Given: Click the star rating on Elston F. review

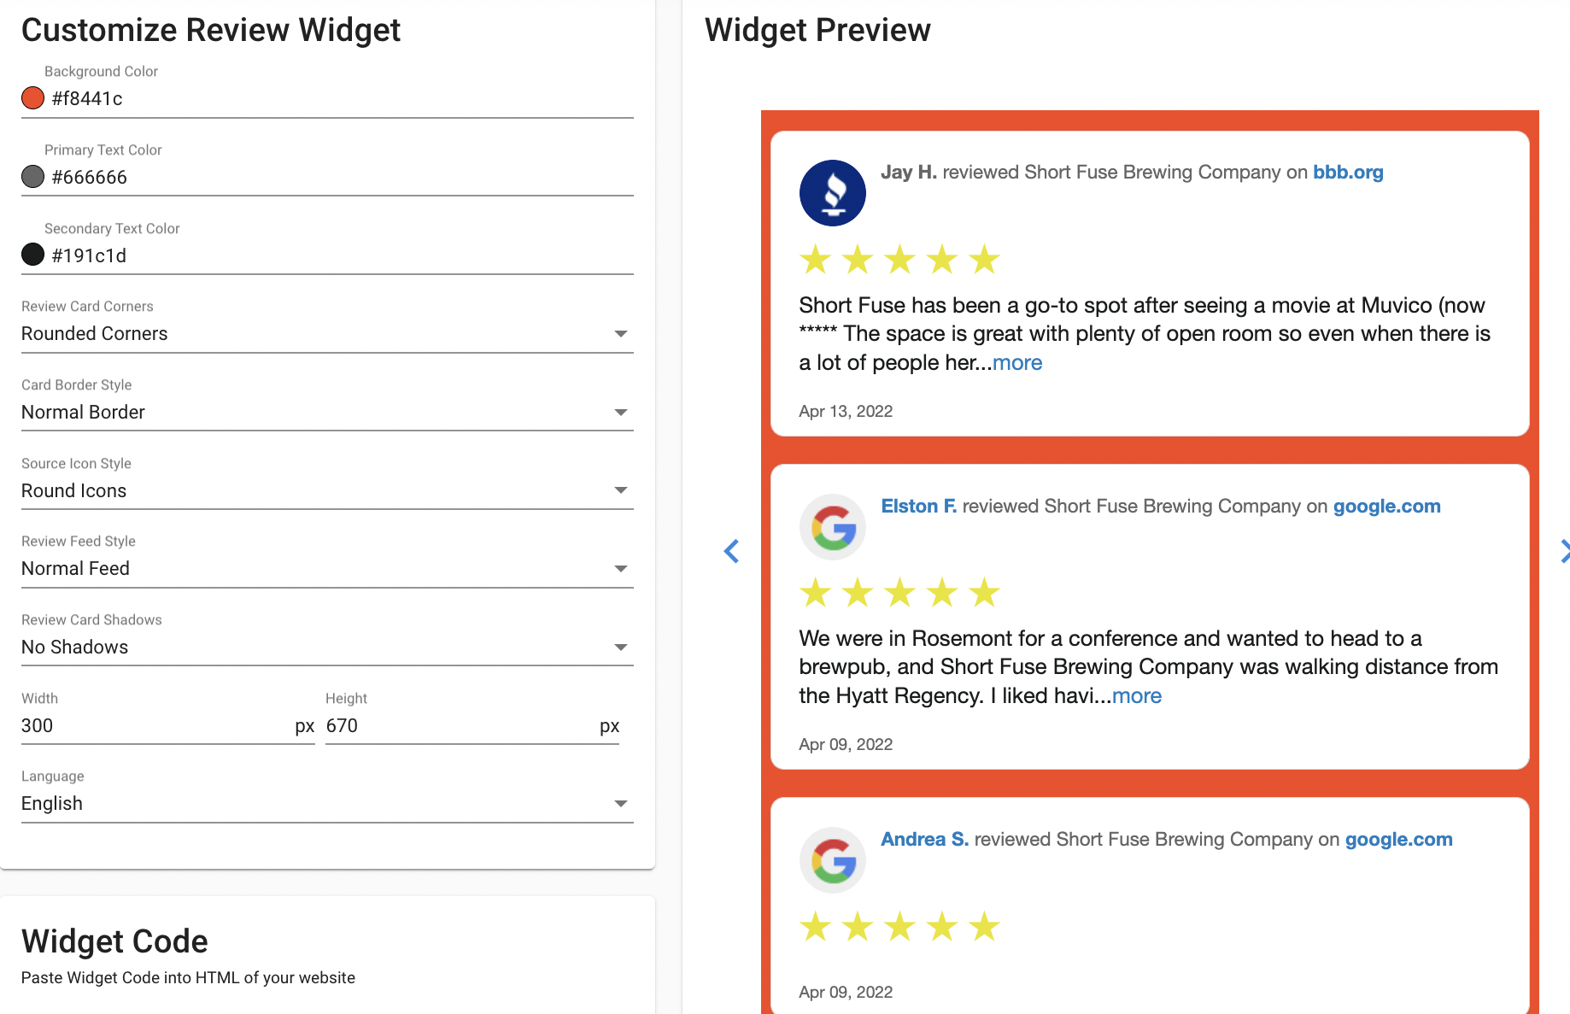Looking at the screenshot, I should (899, 592).
